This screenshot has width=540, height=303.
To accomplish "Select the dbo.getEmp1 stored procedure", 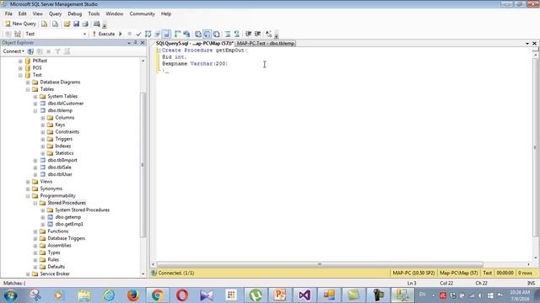I will [x=69, y=224].
